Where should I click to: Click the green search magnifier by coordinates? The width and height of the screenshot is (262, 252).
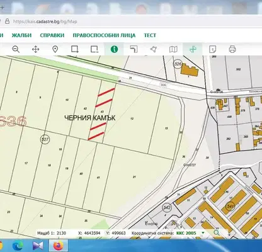click(217, 232)
